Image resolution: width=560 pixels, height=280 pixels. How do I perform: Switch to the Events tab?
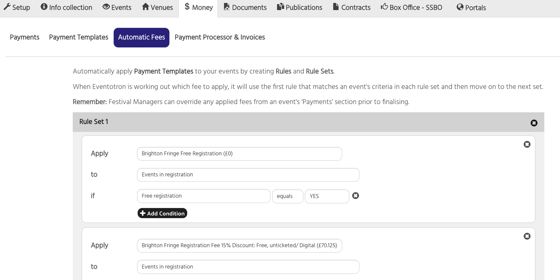pyautogui.click(x=117, y=8)
